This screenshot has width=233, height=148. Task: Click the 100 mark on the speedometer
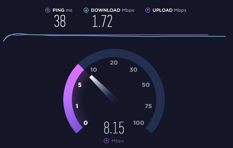pyautogui.click(x=138, y=123)
